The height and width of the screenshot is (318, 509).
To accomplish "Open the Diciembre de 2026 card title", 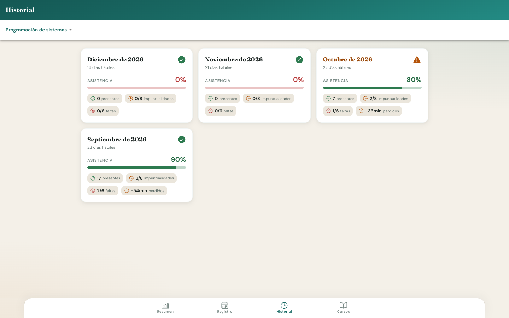I will [x=115, y=59].
